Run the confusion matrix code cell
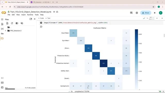The image size is (165, 93). (x=41, y=23)
